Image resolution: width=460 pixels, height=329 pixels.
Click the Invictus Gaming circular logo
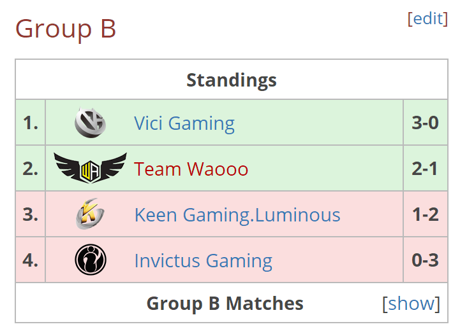click(91, 260)
